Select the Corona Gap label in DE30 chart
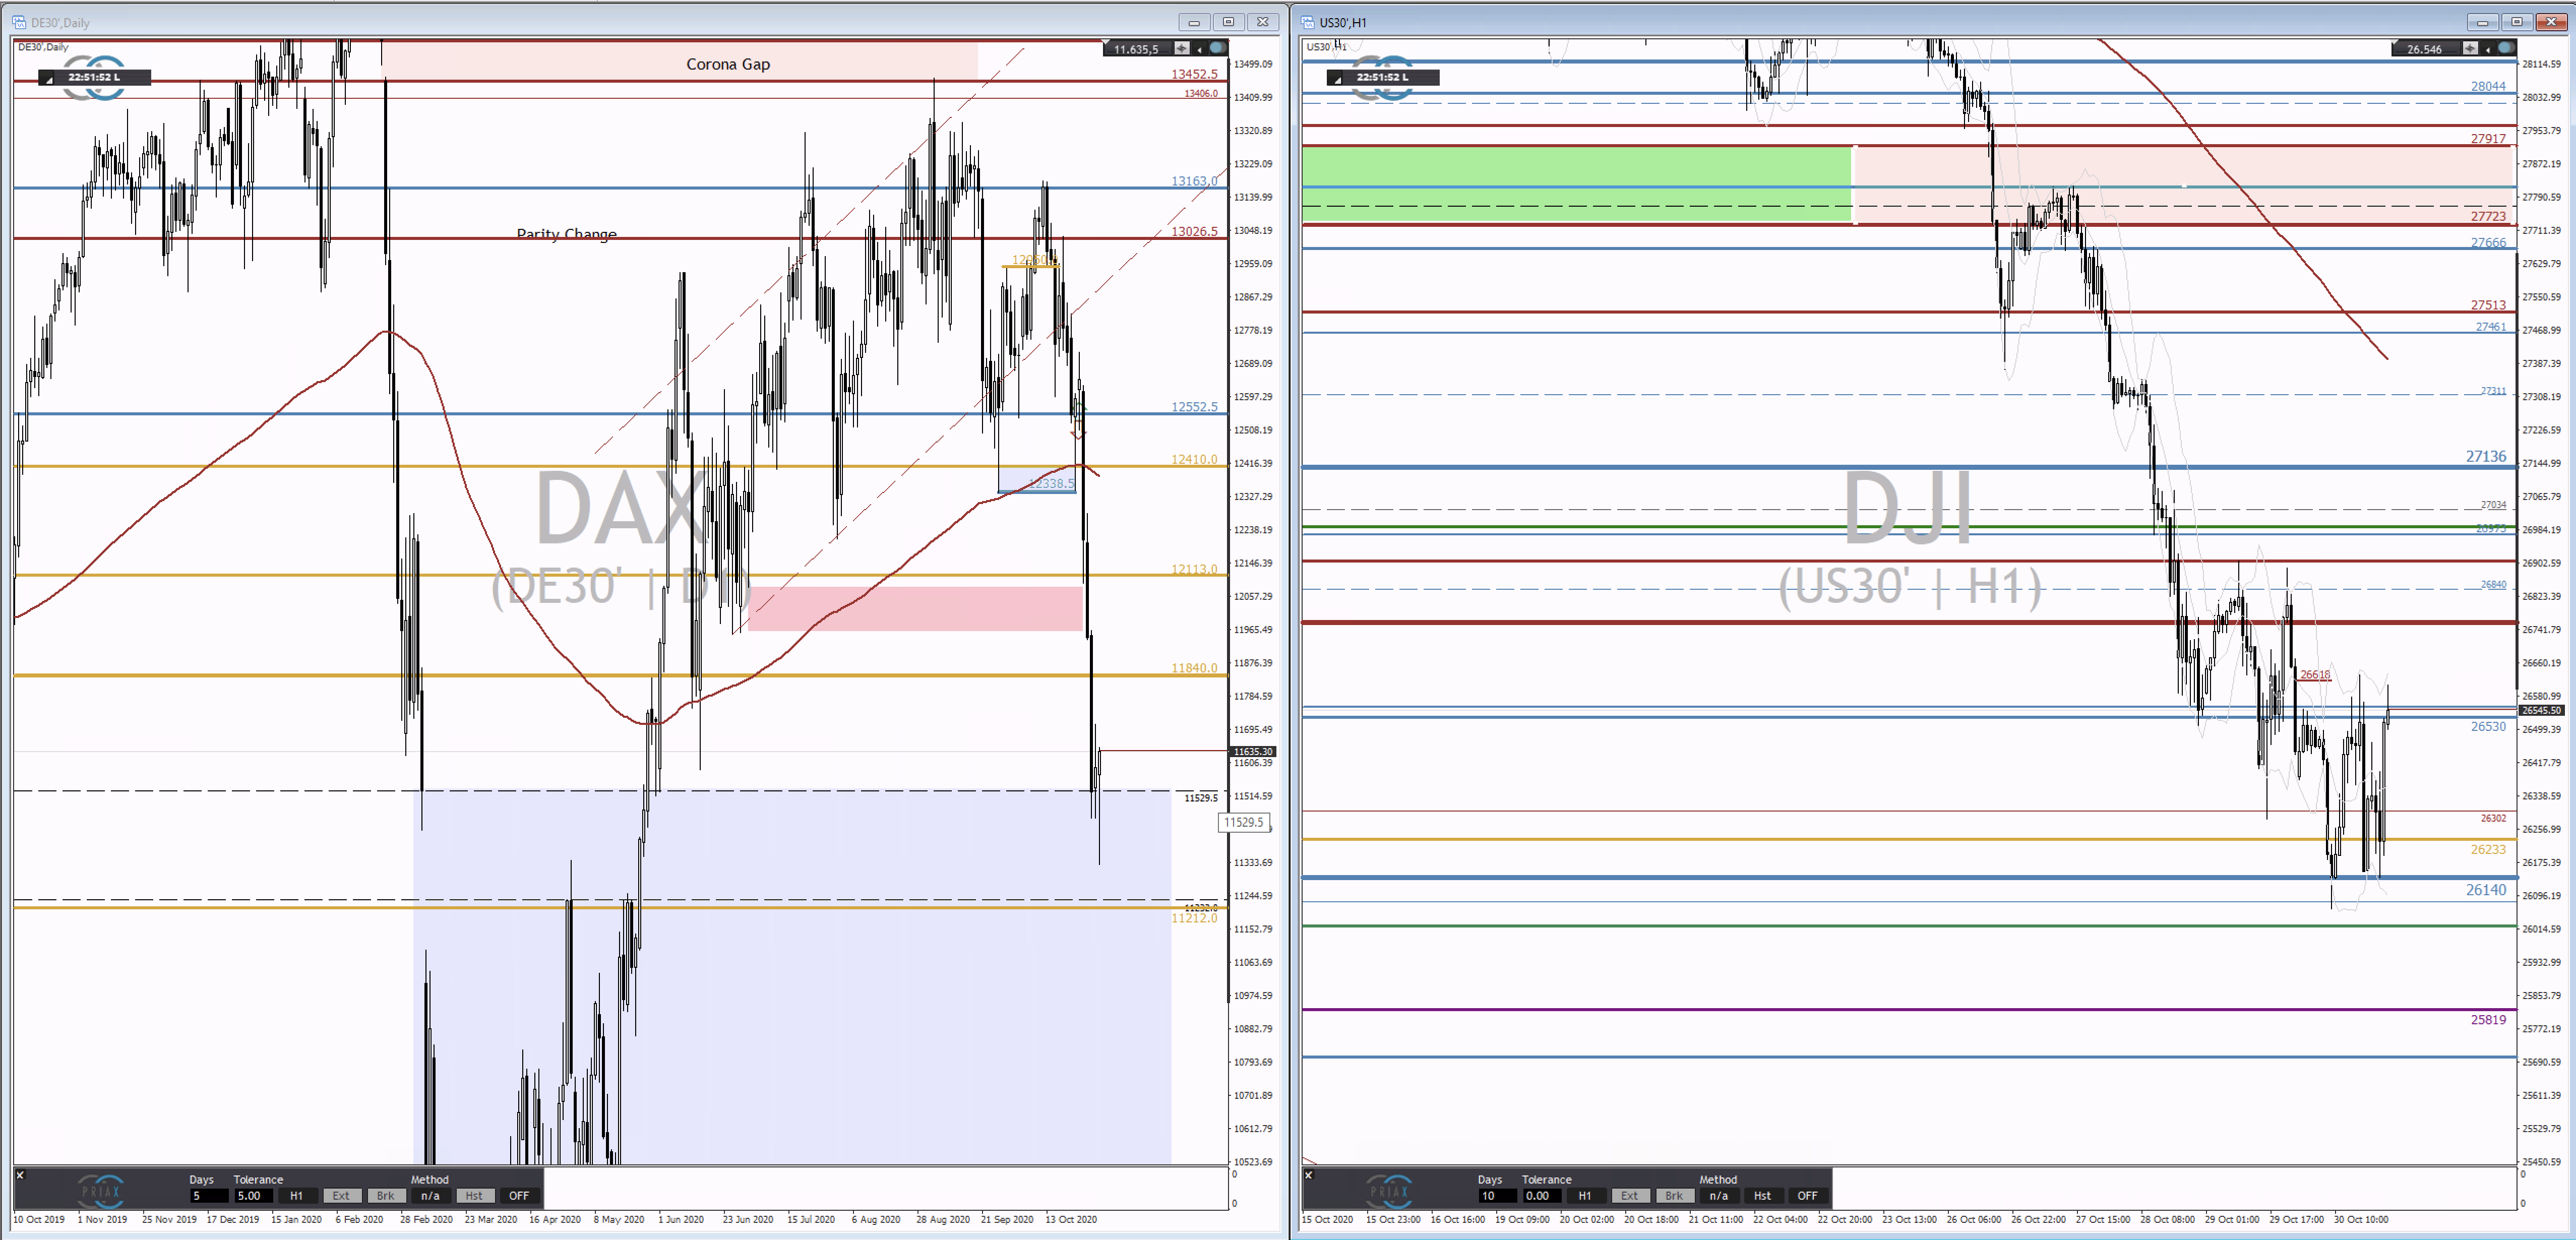Viewport: 2576px width, 1240px height. pos(728,64)
